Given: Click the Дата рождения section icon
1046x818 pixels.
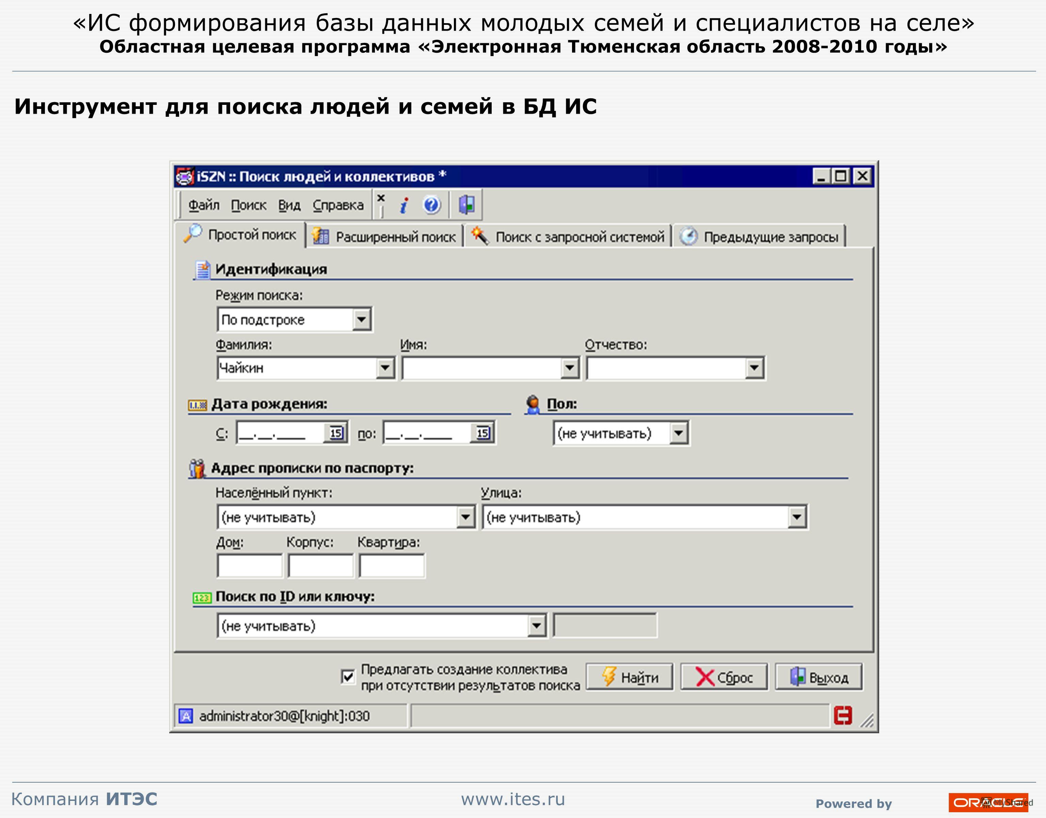Looking at the screenshot, I should point(197,406).
